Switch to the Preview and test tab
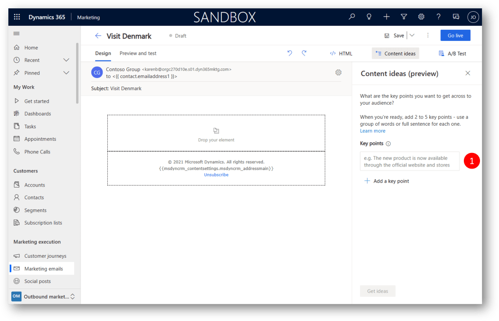Viewport: 499px width, 321px height. click(x=138, y=54)
